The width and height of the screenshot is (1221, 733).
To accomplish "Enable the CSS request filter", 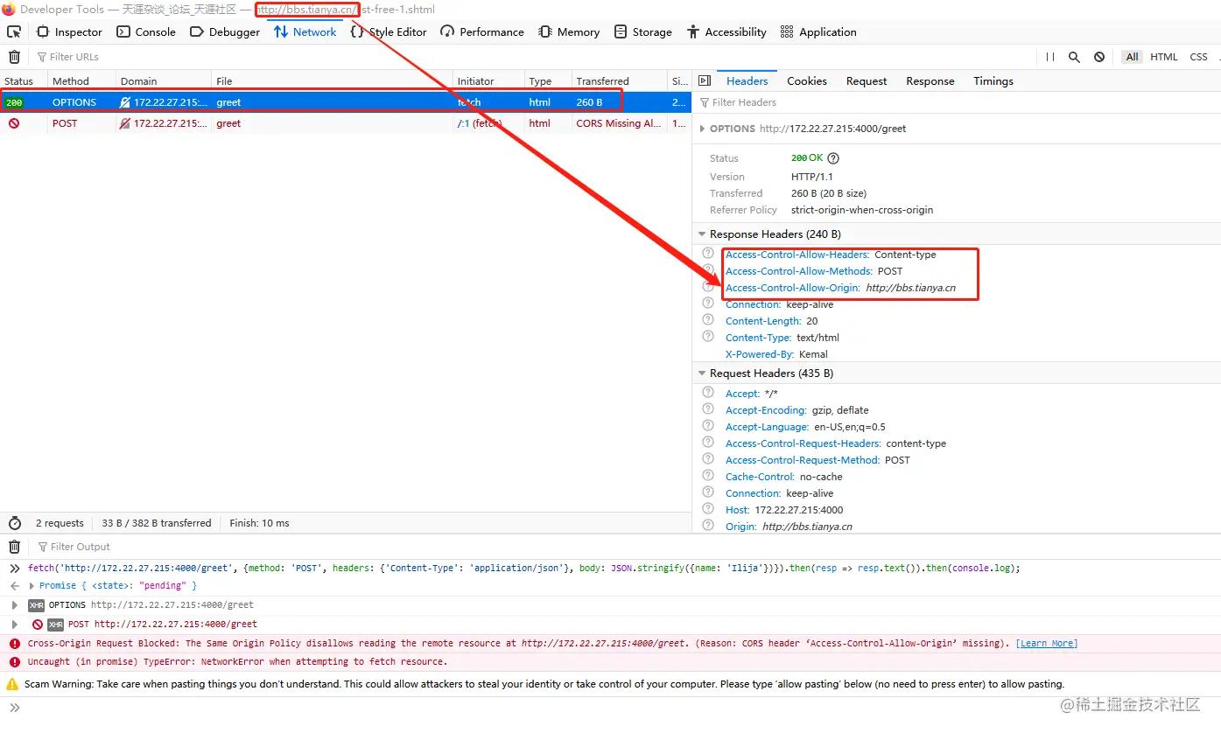I will click(1198, 57).
